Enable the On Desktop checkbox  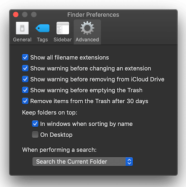35,135
